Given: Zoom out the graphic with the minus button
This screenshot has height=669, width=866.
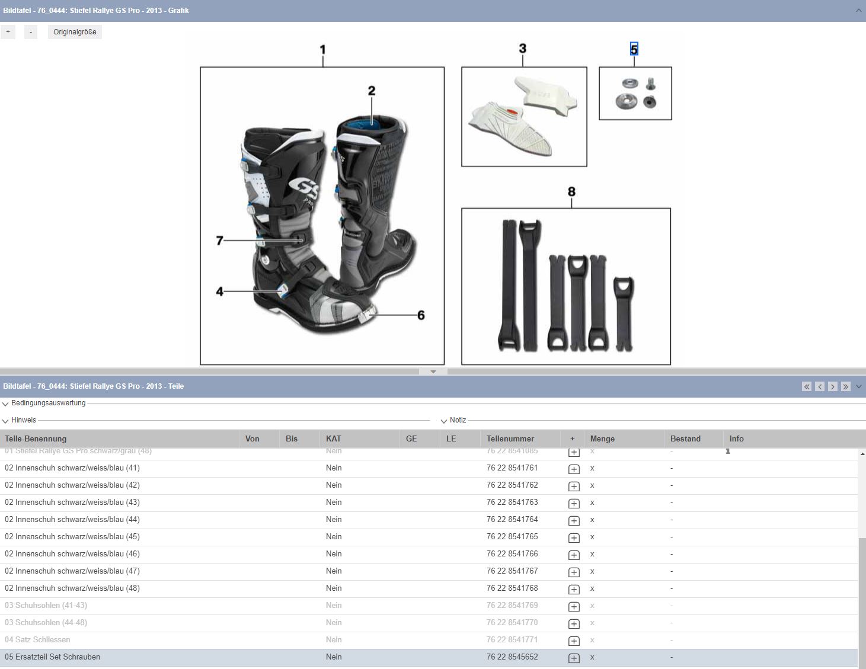Looking at the screenshot, I should [x=31, y=32].
